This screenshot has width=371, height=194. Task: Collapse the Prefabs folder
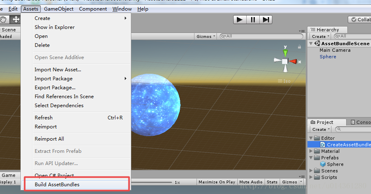click(311, 158)
